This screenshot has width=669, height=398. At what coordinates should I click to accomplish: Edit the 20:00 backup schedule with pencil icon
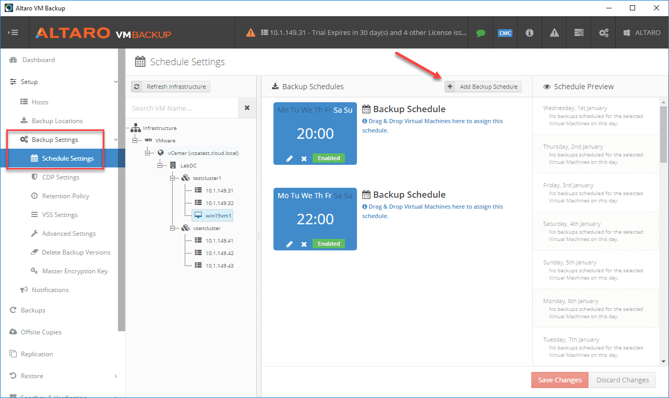[x=290, y=159]
